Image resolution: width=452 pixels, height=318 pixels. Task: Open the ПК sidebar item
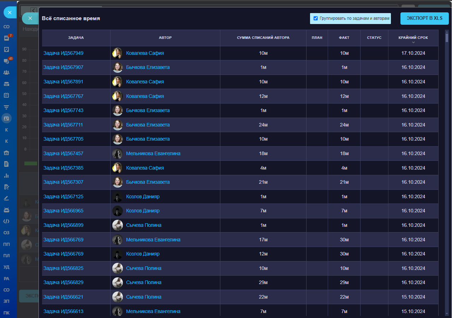(x=6, y=313)
